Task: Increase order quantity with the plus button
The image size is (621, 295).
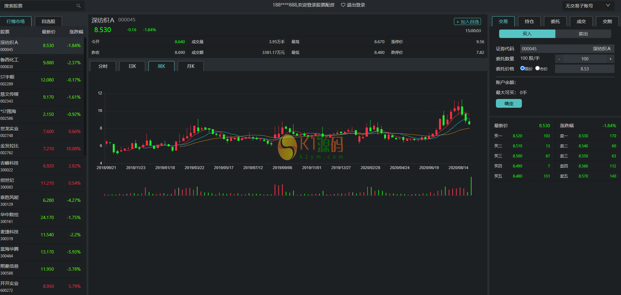Action: [610, 59]
